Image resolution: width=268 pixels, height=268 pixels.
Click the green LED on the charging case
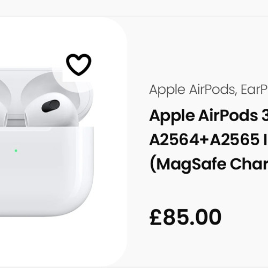coord(16,151)
